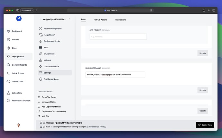This screenshot has width=222, height=138.
Task: Switch to the Notifications tab
Action: 121,20
